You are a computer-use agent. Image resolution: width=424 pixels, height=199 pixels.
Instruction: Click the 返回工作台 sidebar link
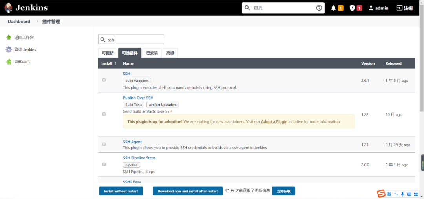click(24, 38)
